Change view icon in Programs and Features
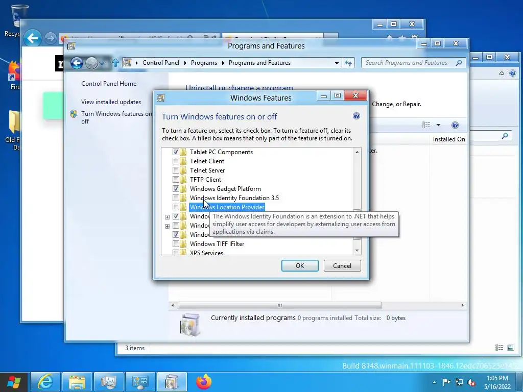This screenshot has width=523, height=392. [x=426, y=125]
